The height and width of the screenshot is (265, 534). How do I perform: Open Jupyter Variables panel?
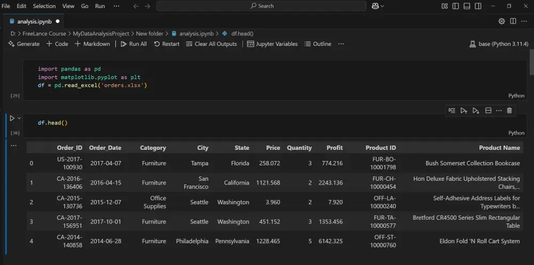click(272, 44)
